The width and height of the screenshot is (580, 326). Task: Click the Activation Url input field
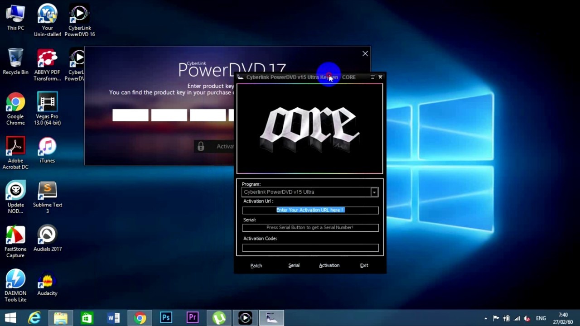click(310, 210)
